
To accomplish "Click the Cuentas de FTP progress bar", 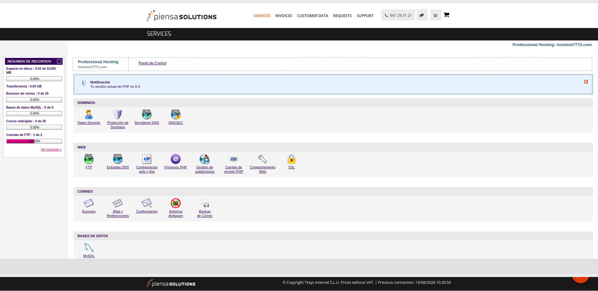I will (34, 141).
